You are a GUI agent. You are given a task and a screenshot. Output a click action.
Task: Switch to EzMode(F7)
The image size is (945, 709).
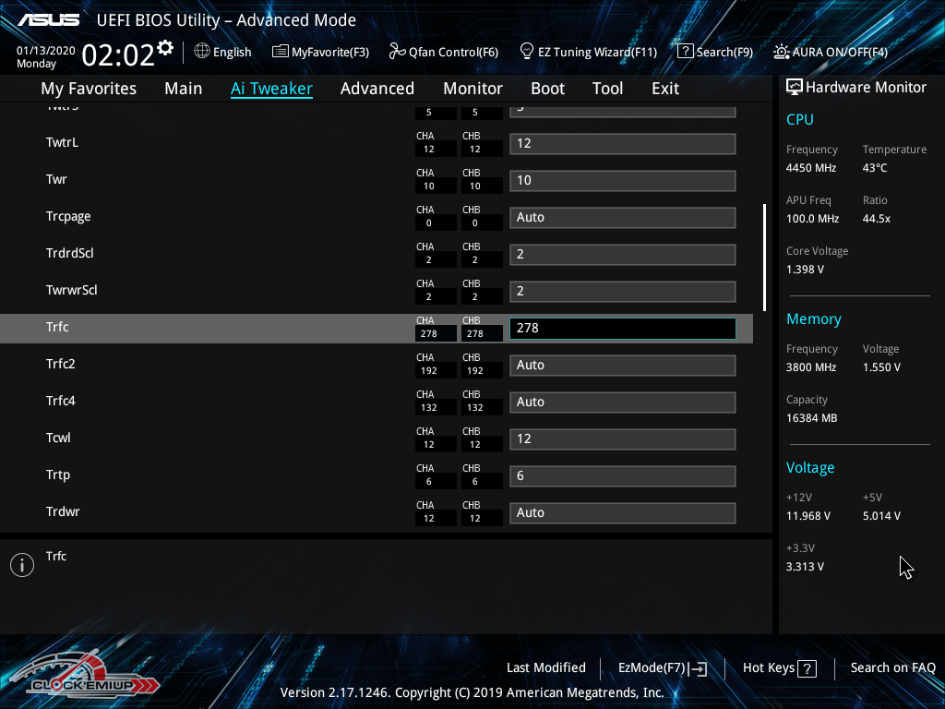(x=663, y=668)
